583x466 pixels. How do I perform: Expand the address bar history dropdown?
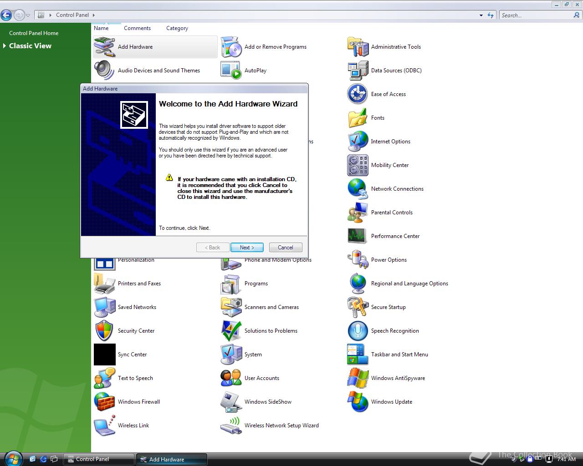click(x=481, y=15)
